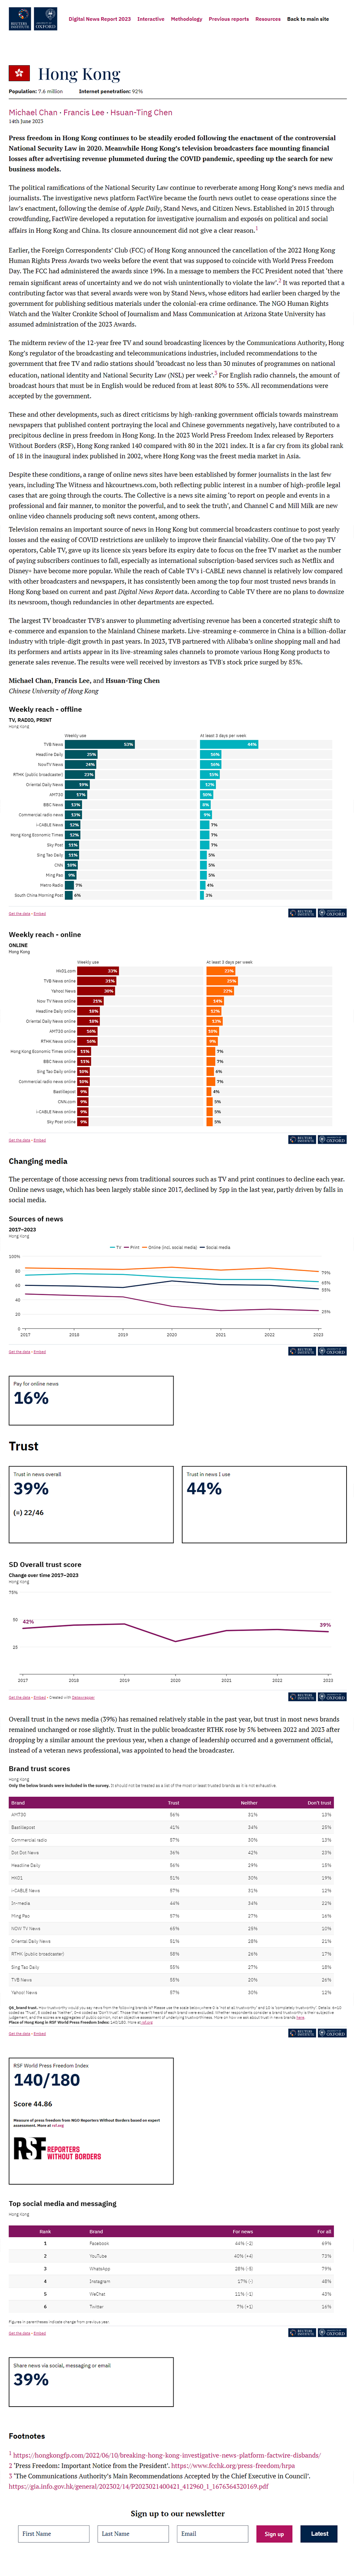Click the Back to main site link
Viewport: 354px width, 2576px height.
click(x=308, y=19)
